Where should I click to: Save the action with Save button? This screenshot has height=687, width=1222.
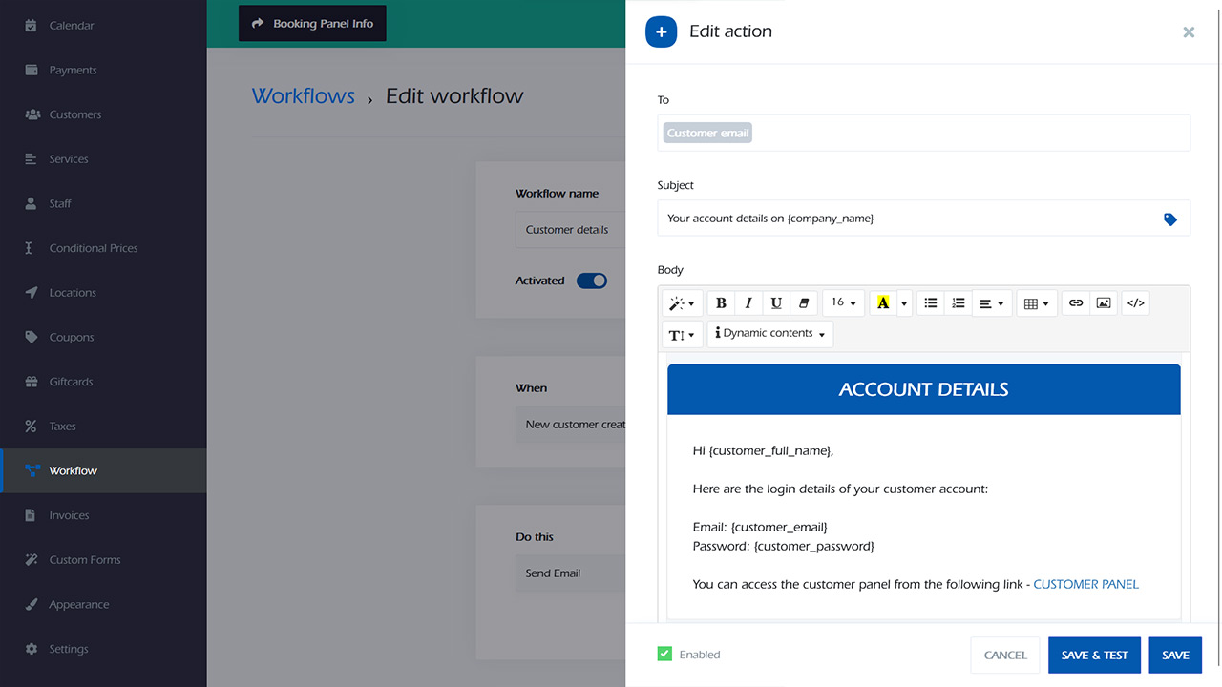point(1175,655)
